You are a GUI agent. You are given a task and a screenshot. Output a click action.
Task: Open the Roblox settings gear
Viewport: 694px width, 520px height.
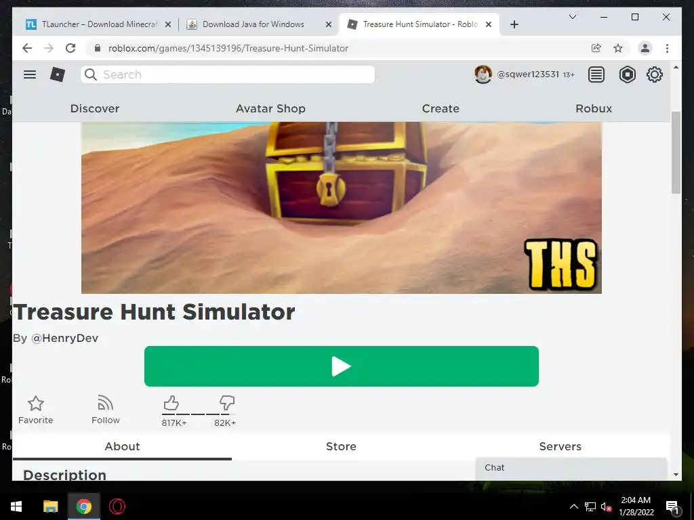[655, 74]
